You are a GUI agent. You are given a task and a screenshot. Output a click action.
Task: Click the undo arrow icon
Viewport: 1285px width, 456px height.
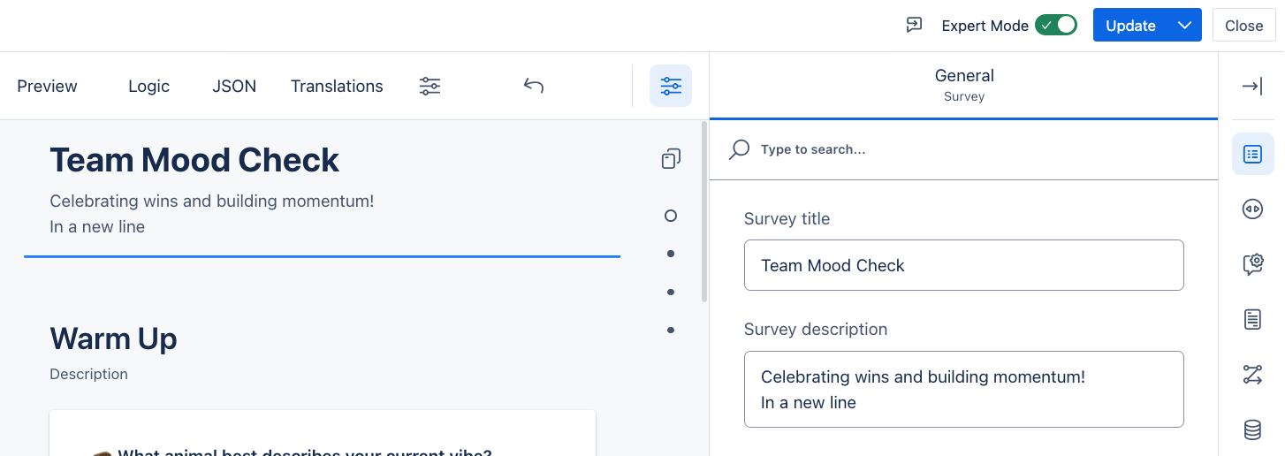tap(533, 86)
